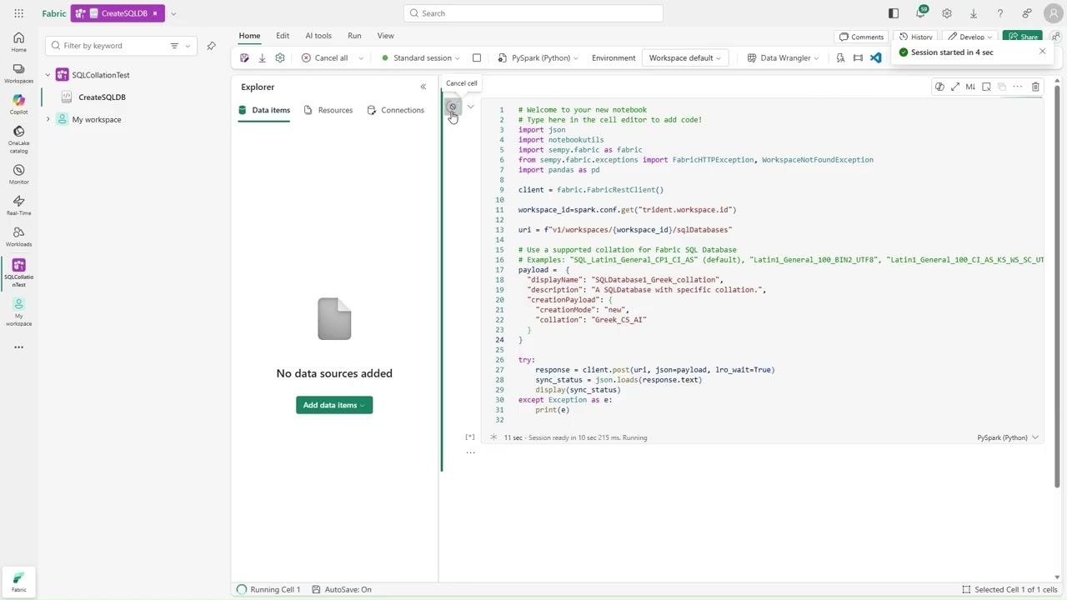Dismiss the Session started notification
Viewport: 1067px width, 600px height.
[1042, 52]
